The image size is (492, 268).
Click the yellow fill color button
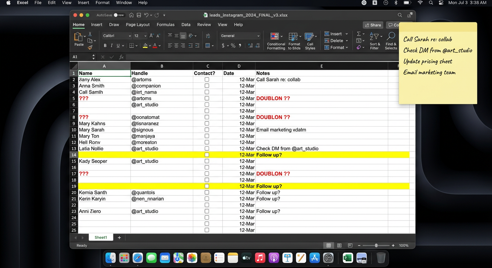click(145, 46)
